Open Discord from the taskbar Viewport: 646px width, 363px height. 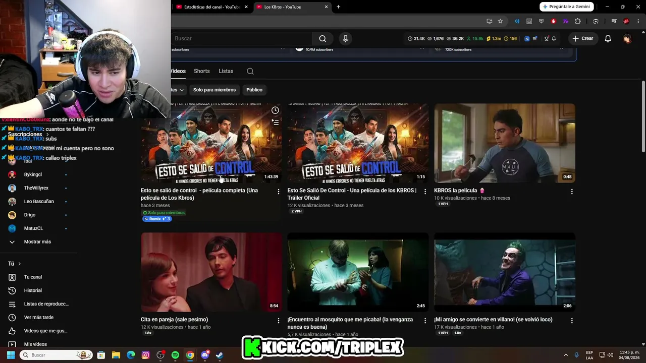(205, 355)
